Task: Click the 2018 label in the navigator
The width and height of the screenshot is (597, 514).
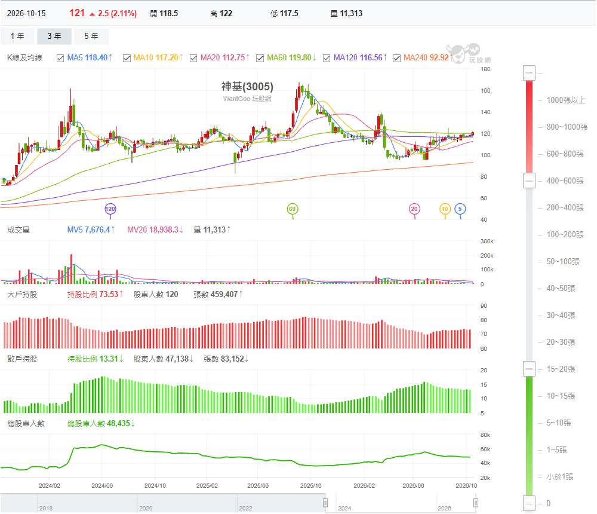Action: coord(46,508)
